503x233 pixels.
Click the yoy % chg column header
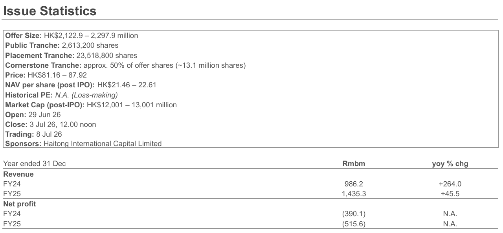pyautogui.click(x=450, y=164)
